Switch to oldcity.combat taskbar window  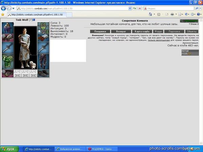tap(39, 149)
